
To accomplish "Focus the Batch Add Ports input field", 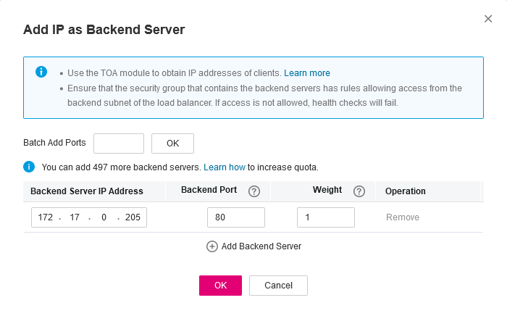I will 119,143.
